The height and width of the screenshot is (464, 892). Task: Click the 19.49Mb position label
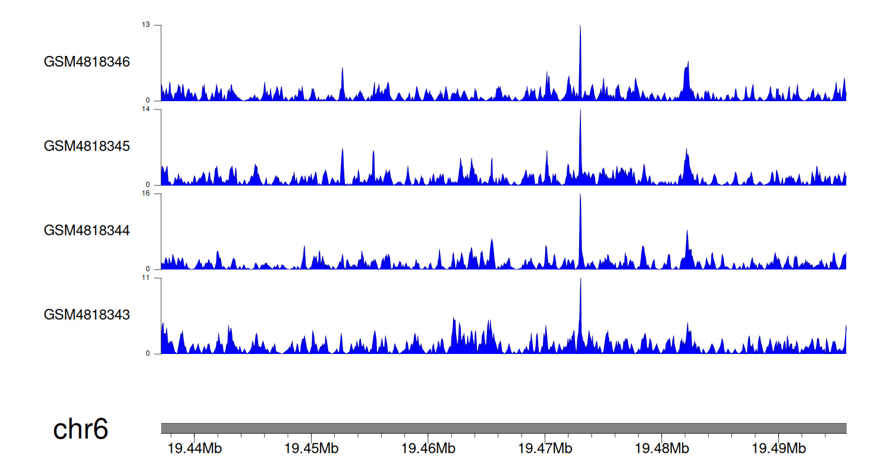pyautogui.click(x=779, y=448)
